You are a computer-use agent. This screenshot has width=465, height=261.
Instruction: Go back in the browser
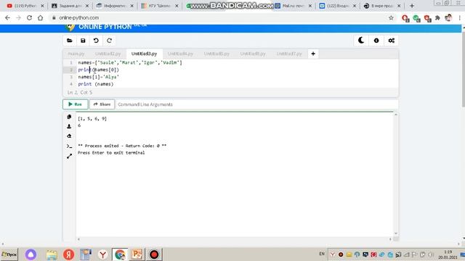pos(7,17)
